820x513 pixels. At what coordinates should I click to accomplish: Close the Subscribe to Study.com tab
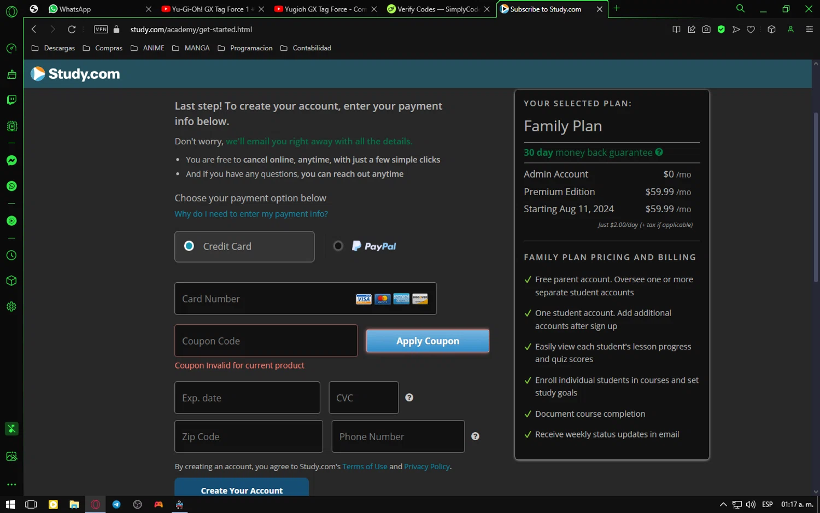coord(600,9)
